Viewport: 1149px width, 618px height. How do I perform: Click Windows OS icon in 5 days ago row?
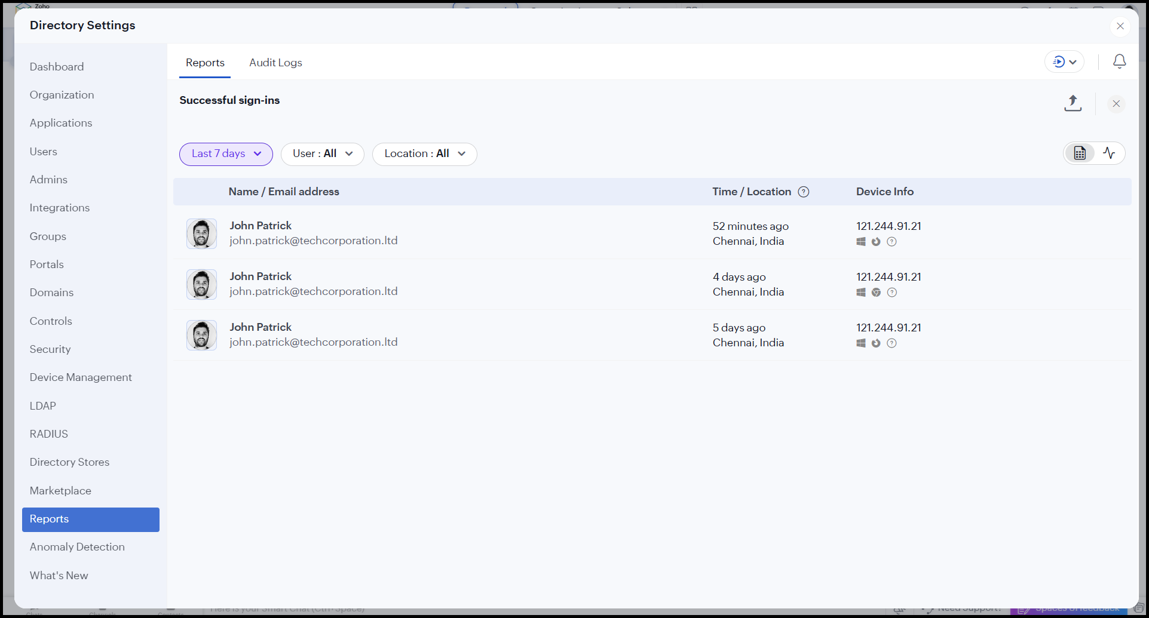coord(861,343)
